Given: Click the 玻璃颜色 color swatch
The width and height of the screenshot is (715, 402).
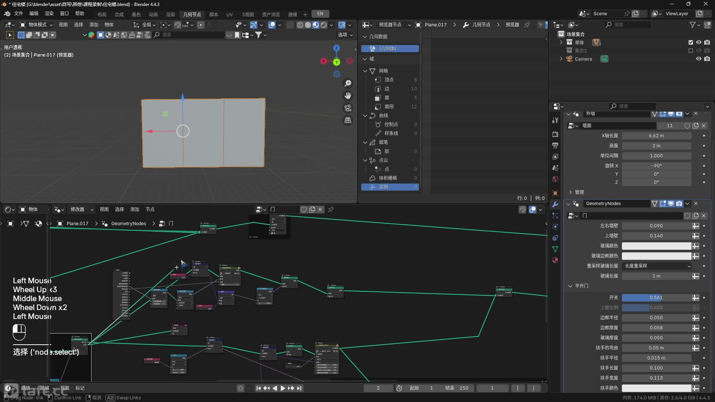Looking at the screenshot, I should 657,246.
